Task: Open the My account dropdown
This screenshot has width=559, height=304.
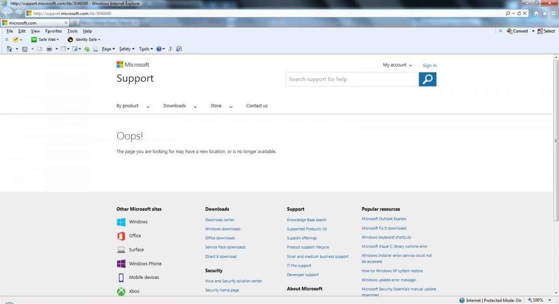Action: tap(397, 65)
